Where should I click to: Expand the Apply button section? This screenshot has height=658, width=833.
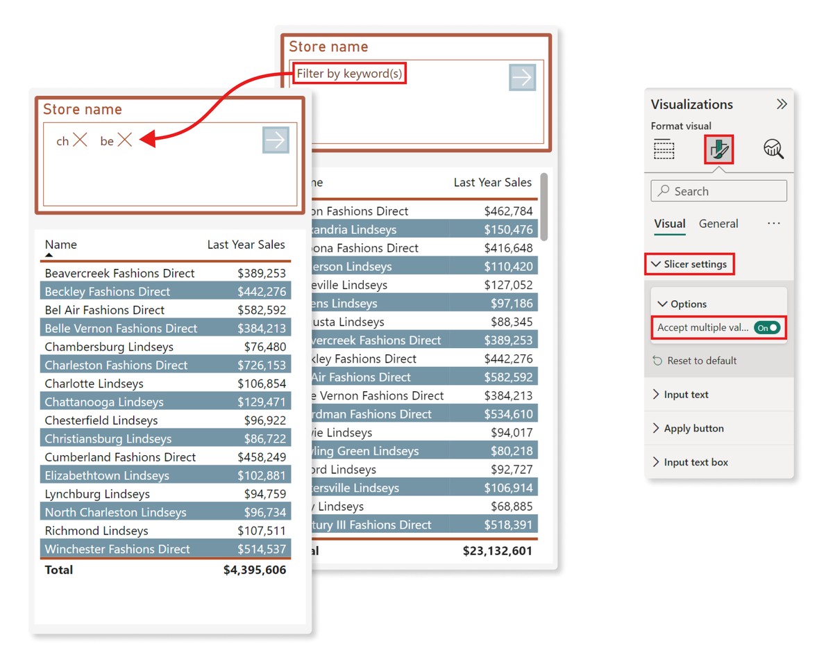(693, 429)
